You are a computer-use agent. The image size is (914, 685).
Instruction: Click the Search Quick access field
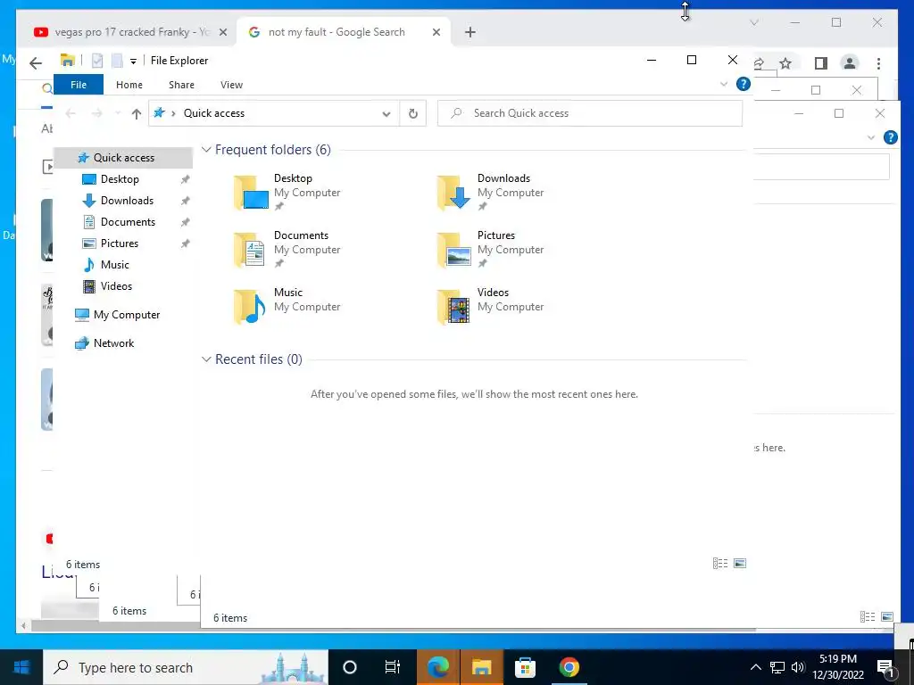[x=590, y=113]
